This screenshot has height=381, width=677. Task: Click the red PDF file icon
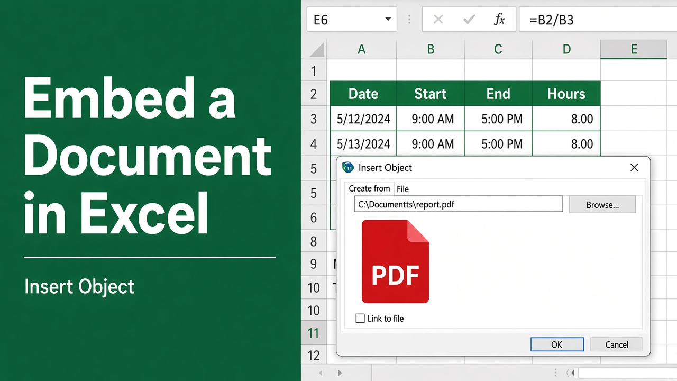[x=395, y=261]
